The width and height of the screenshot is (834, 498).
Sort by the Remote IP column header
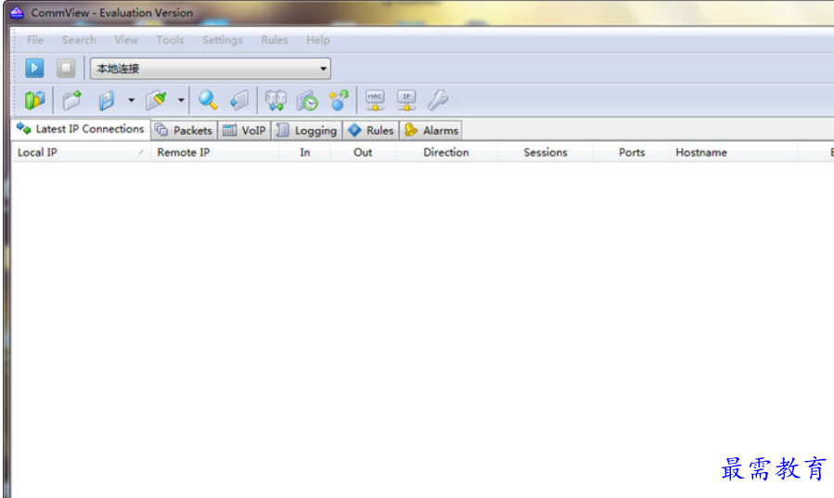click(183, 152)
